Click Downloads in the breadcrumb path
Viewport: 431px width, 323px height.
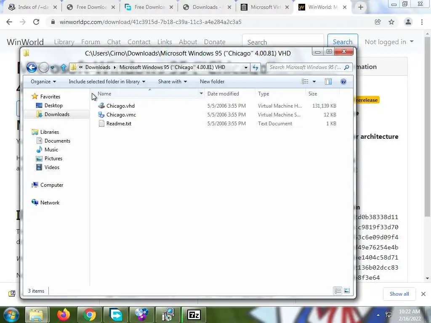(98, 67)
